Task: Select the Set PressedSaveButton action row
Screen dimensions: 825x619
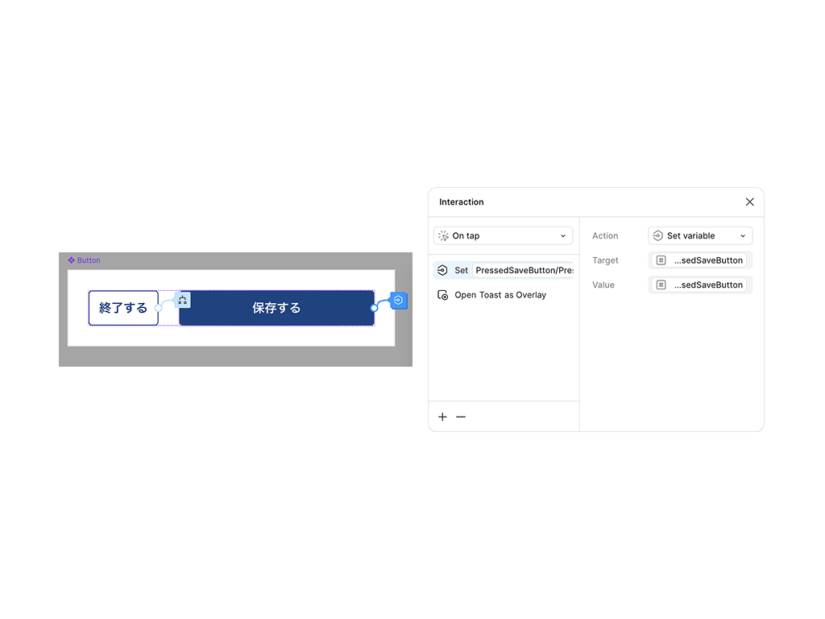Action: 504,270
